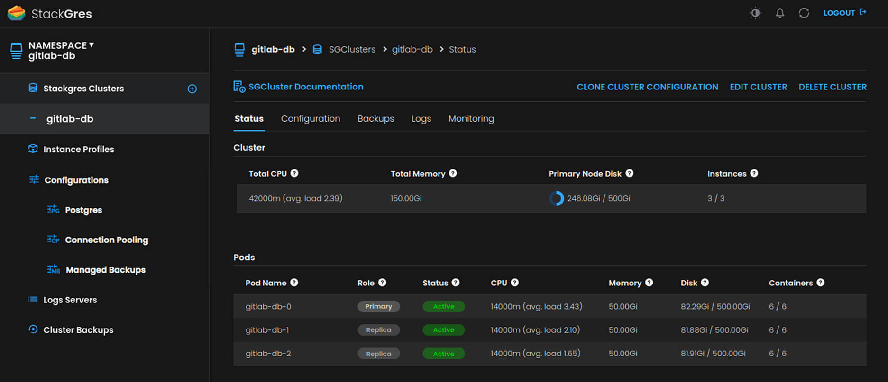Image resolution: width=888 pixels, height=382 pixels.
Task: Click the StackGres logo icon
Action: pos(16,13)
